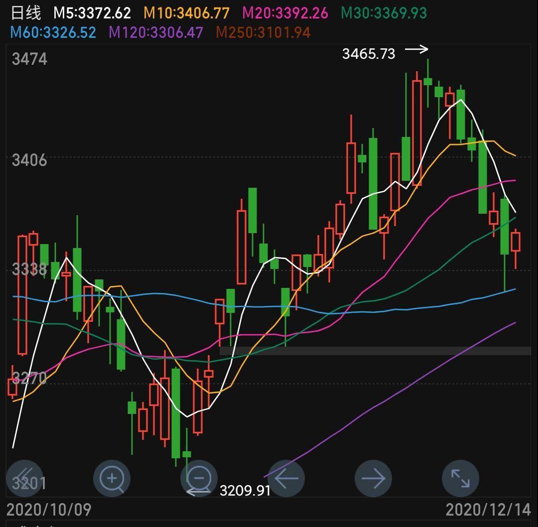Screen dimensions: 538x527
Task: Click the 3209.91 low price marker
Action: click(245, 491)
